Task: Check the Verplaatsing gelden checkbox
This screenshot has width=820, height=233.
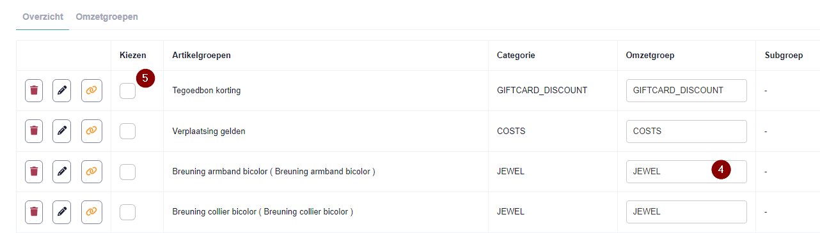Action: [128, 131]
